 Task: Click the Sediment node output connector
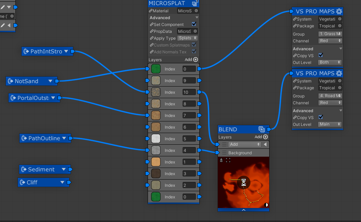(x=71, y=169)
